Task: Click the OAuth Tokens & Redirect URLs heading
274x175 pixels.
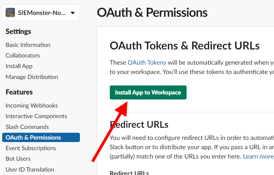Action: click(185, 46)
